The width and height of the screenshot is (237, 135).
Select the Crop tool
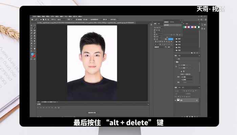click(31, 31)
